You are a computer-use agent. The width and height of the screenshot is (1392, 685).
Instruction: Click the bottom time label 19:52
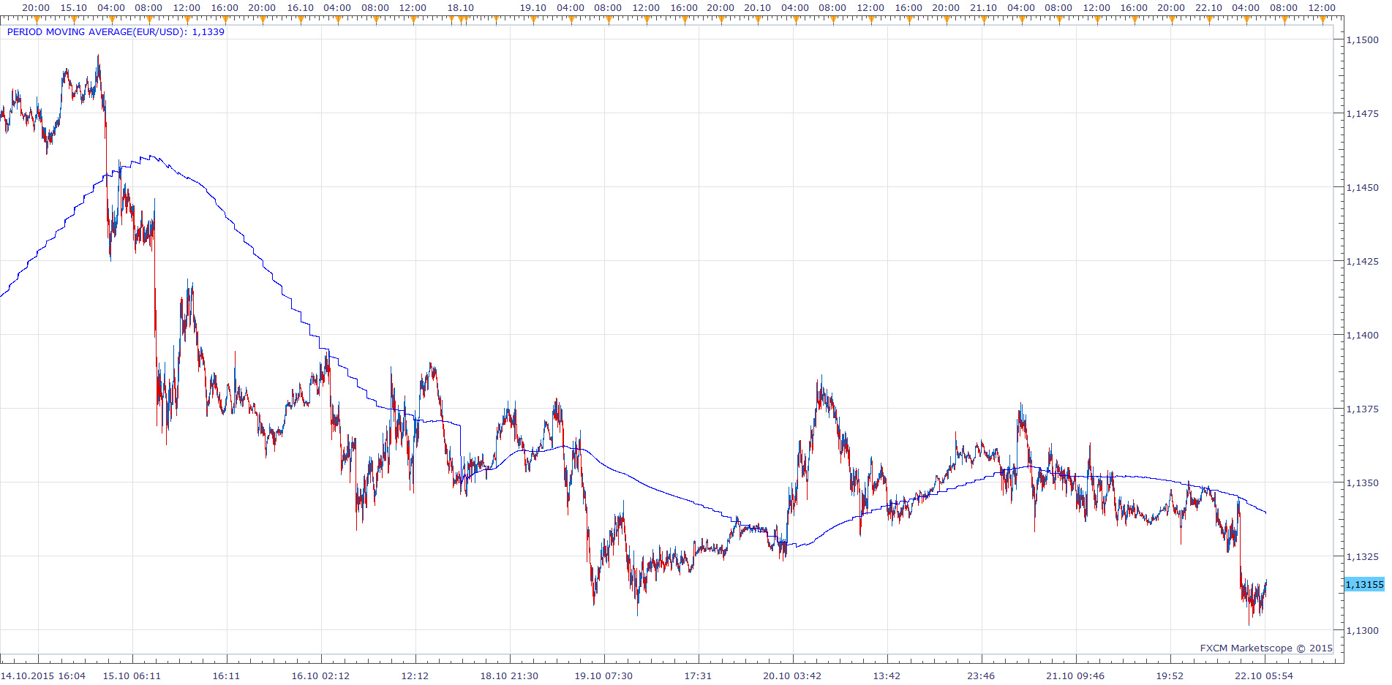(1170, 675)
